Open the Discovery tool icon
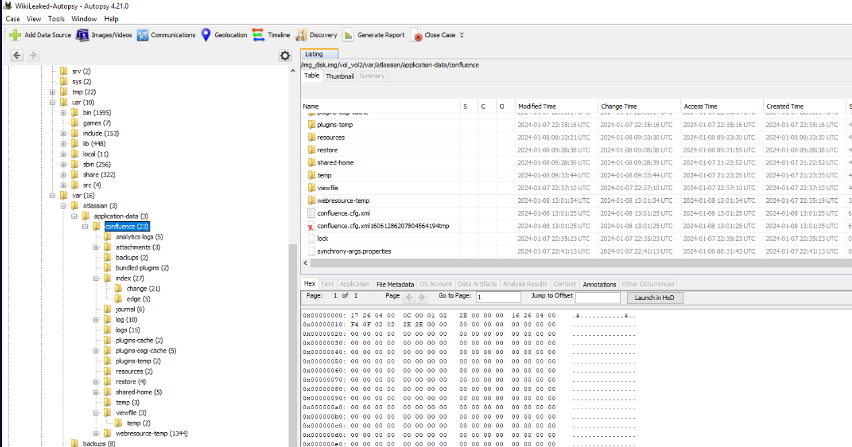Viewport: 852px width, 447px height. pyautogui.click(x=301, y=35)
